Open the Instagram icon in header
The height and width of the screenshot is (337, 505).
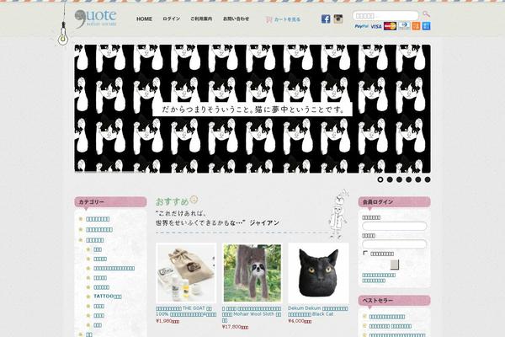coord(338,19)
